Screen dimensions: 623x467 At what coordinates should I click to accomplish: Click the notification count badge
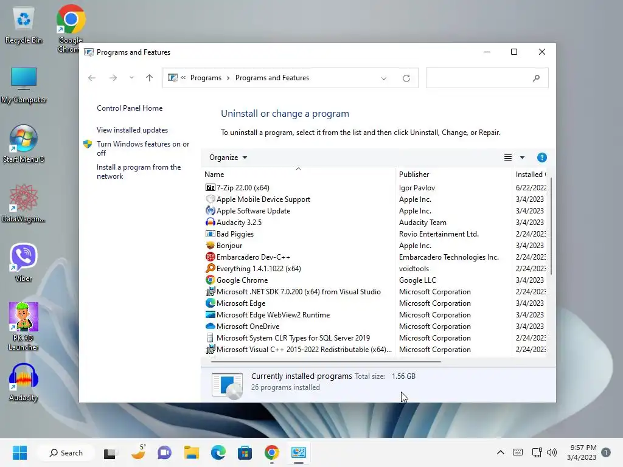606,452
